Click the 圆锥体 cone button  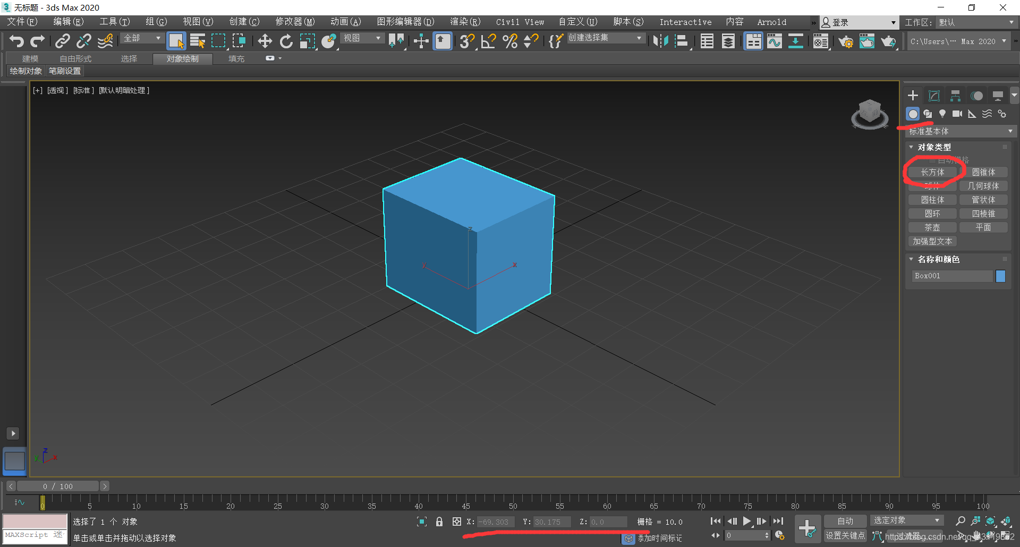[x=983, y=172]
